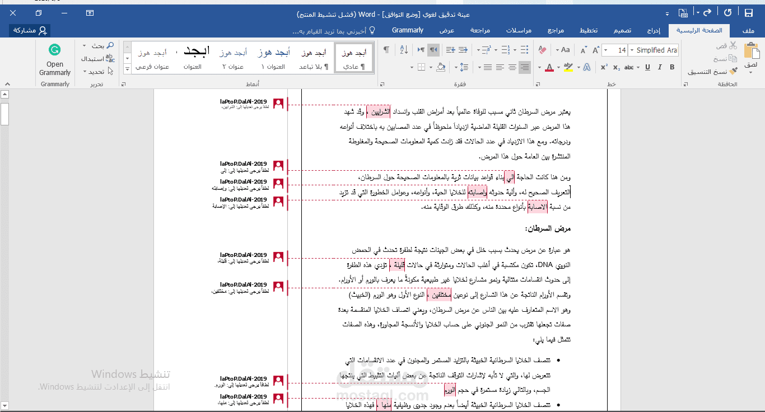The height and width of the screenshot is (412, 765).
Task: Click the Borders icon
Action: click(x=422, y=67)
